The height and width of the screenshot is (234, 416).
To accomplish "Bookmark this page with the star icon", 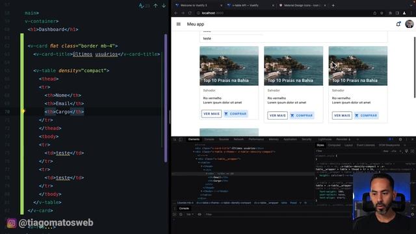I will (382, 13).
